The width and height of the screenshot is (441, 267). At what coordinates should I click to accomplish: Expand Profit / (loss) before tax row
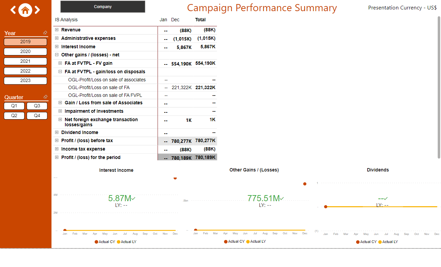[x=57, y=140]
